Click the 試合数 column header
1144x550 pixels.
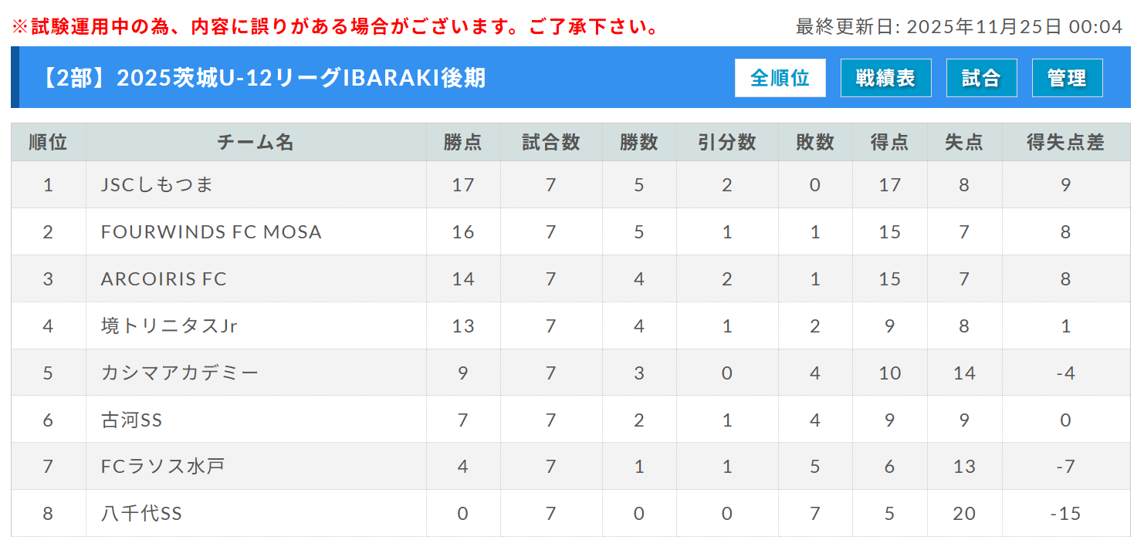coord(550,143)
